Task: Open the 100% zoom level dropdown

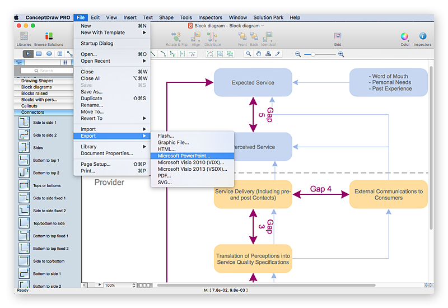Action: coord(120,285)
